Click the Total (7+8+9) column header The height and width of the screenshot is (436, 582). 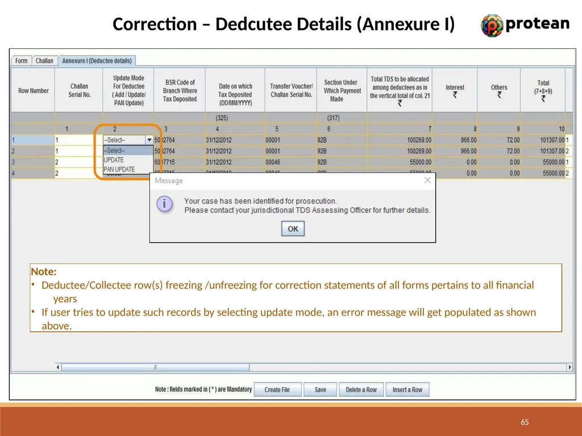coord(543,90)
